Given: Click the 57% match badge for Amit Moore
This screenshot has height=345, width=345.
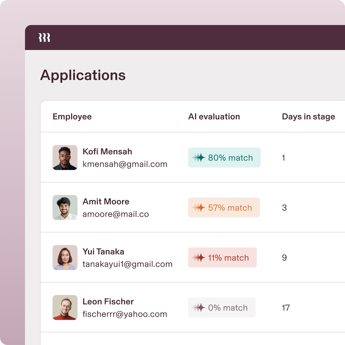Looking at the screenshot, I should (224, 207).
